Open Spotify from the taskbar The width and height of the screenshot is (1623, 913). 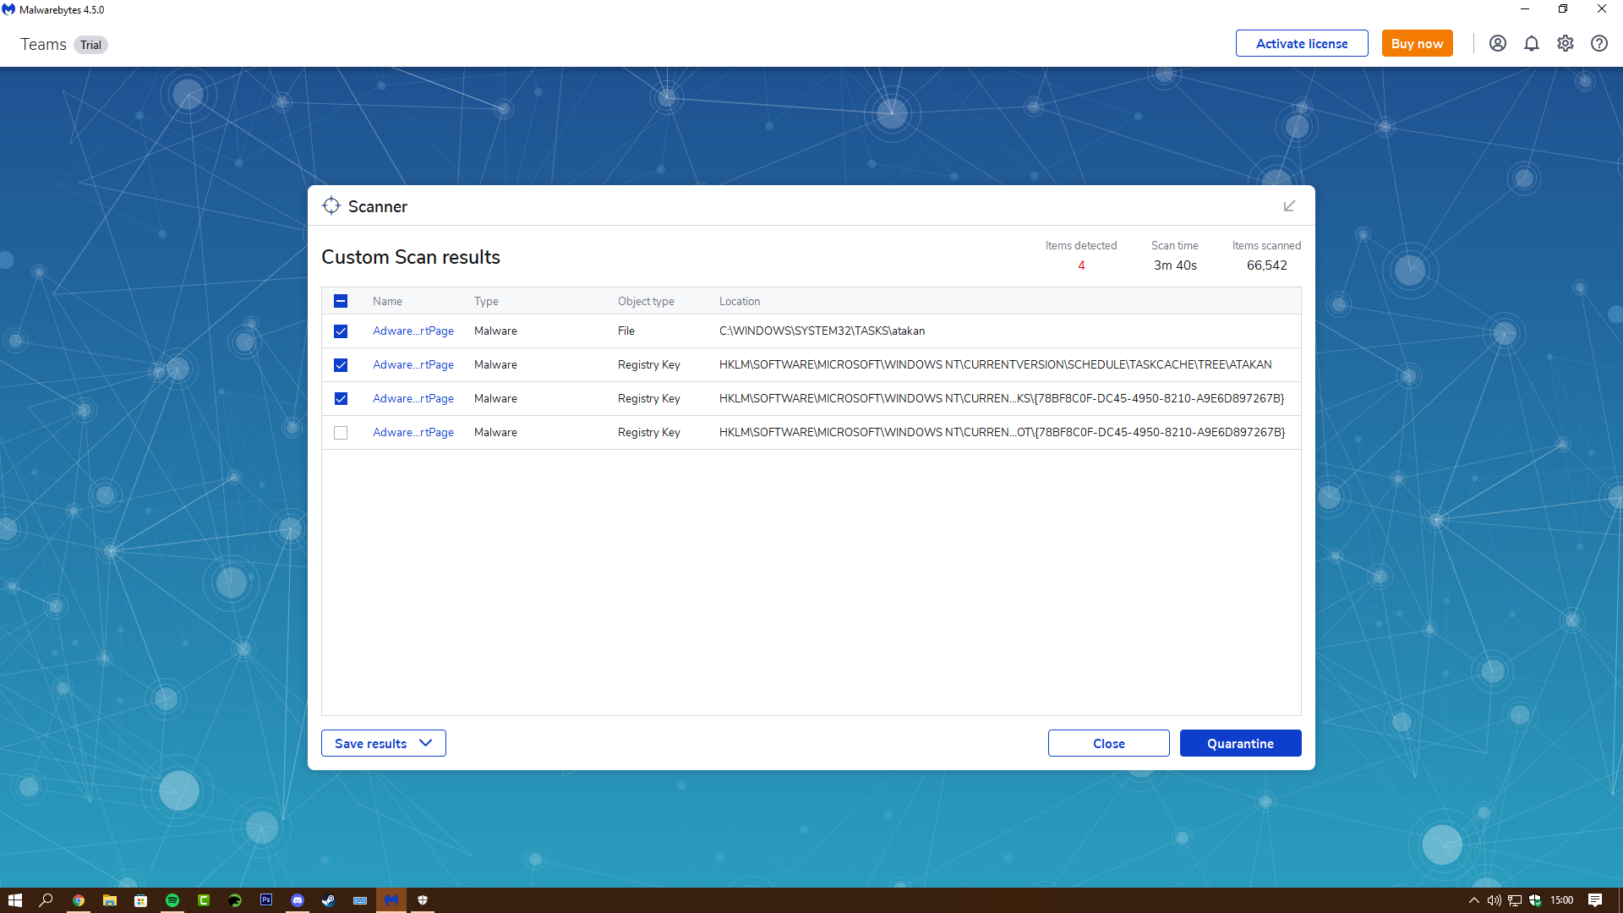tap(172, 900)
